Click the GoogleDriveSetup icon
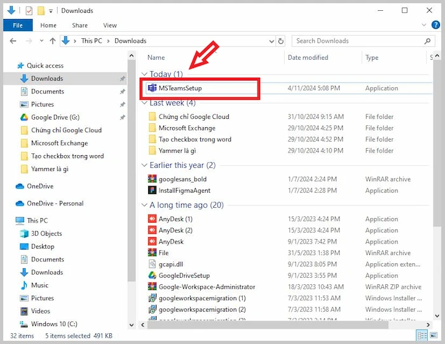Viewport: 445px width, 344px height. 152,275
